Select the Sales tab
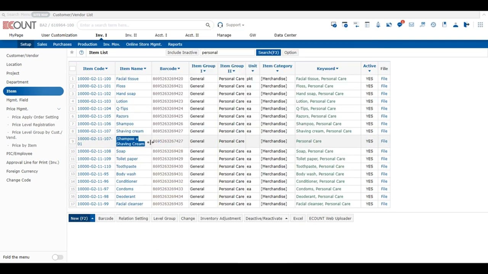This screenshot has width=488, height=274. point(42,44)
